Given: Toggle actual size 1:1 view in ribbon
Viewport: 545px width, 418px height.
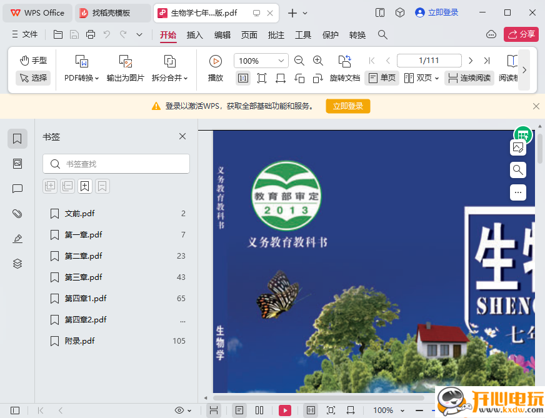Looking at the screenshot, I should (243, 78).
